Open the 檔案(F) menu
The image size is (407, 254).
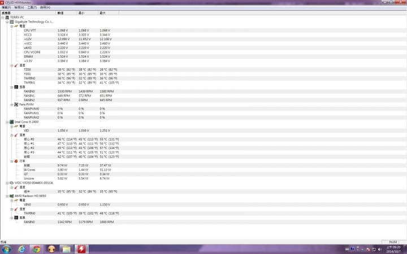pos(6,7)
